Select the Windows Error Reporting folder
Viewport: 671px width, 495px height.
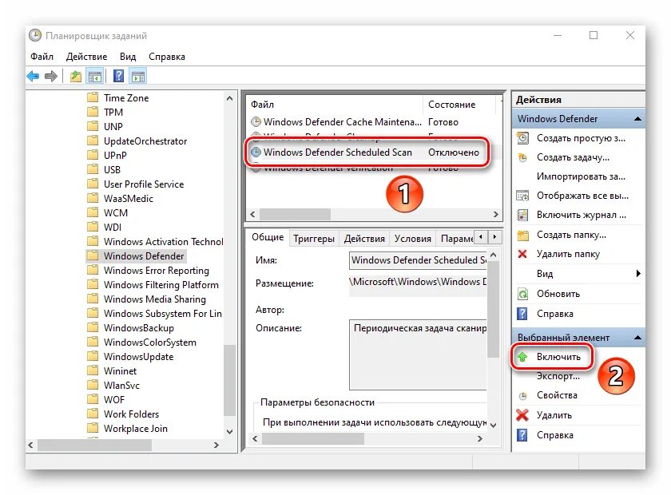(x=157, y=271)
